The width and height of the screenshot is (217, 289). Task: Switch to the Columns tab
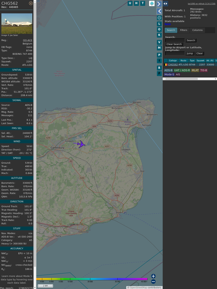point(197,30)
